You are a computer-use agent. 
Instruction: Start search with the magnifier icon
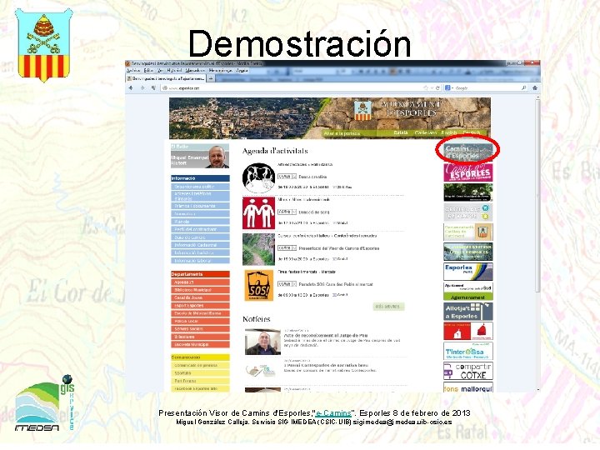[x=524, y=88]
